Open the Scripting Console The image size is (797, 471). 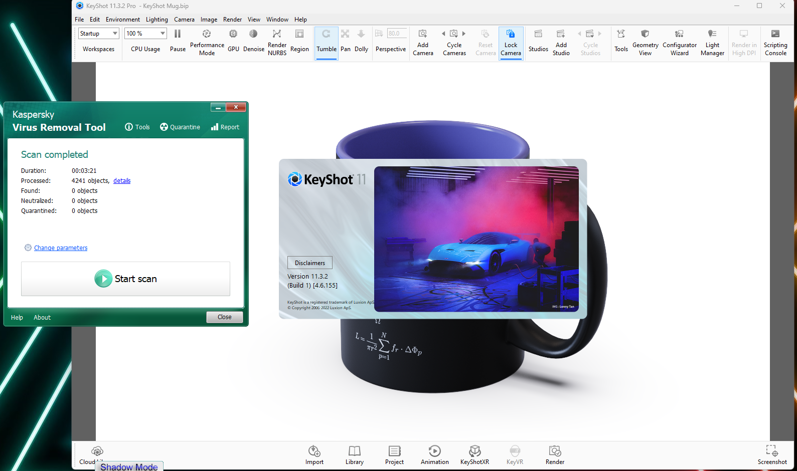click(775, 42)
